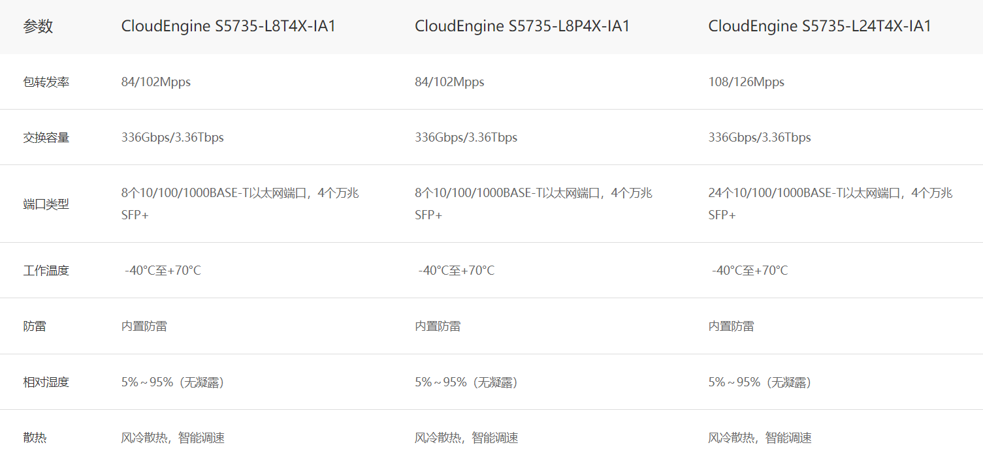Click the -40°C至+70°C cell for L24T4X-IA1

point(749,271)
